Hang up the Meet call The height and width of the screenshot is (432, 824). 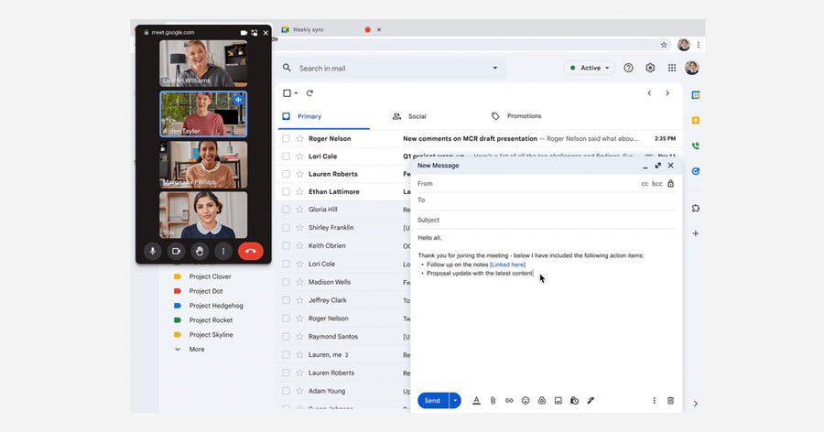tap(251, 251)
